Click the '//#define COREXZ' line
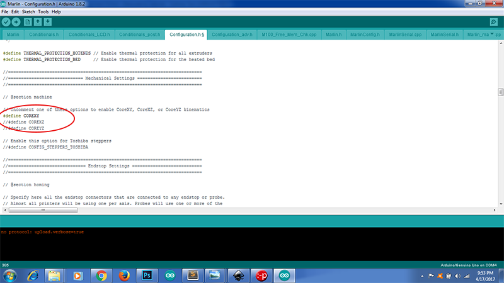 (23, 122)
